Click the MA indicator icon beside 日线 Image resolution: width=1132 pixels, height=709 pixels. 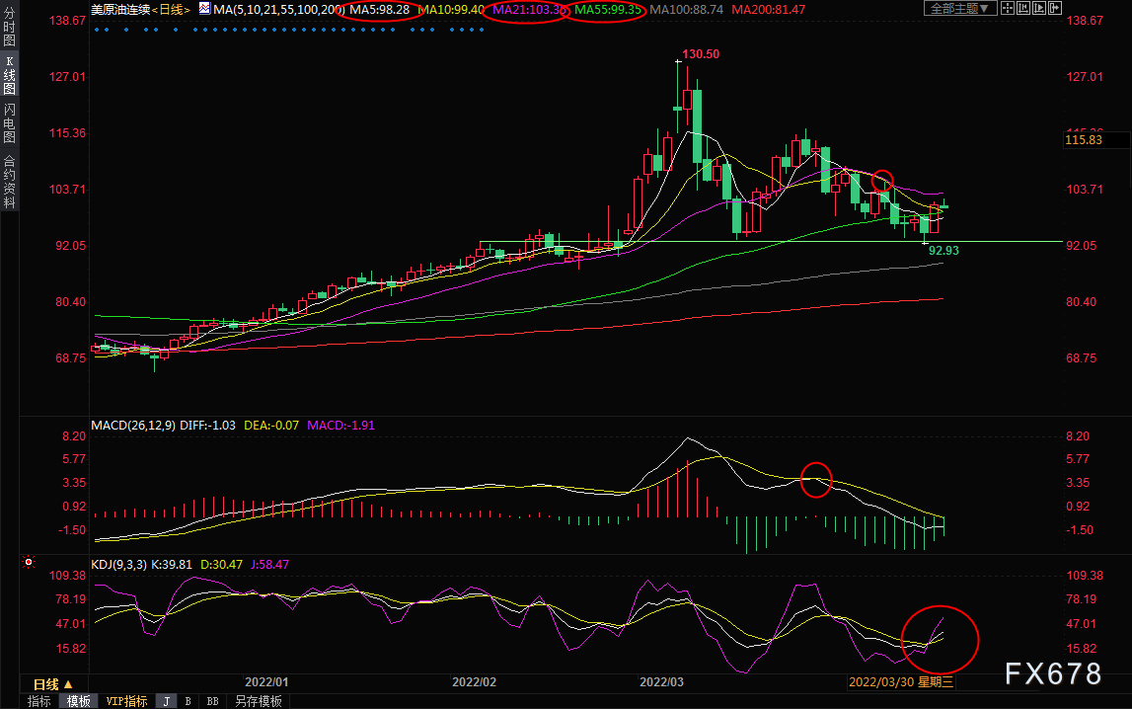[x=204, y=9]
